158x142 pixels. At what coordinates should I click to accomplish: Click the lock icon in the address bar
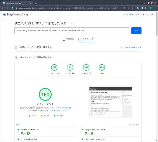tap(17, 8)
